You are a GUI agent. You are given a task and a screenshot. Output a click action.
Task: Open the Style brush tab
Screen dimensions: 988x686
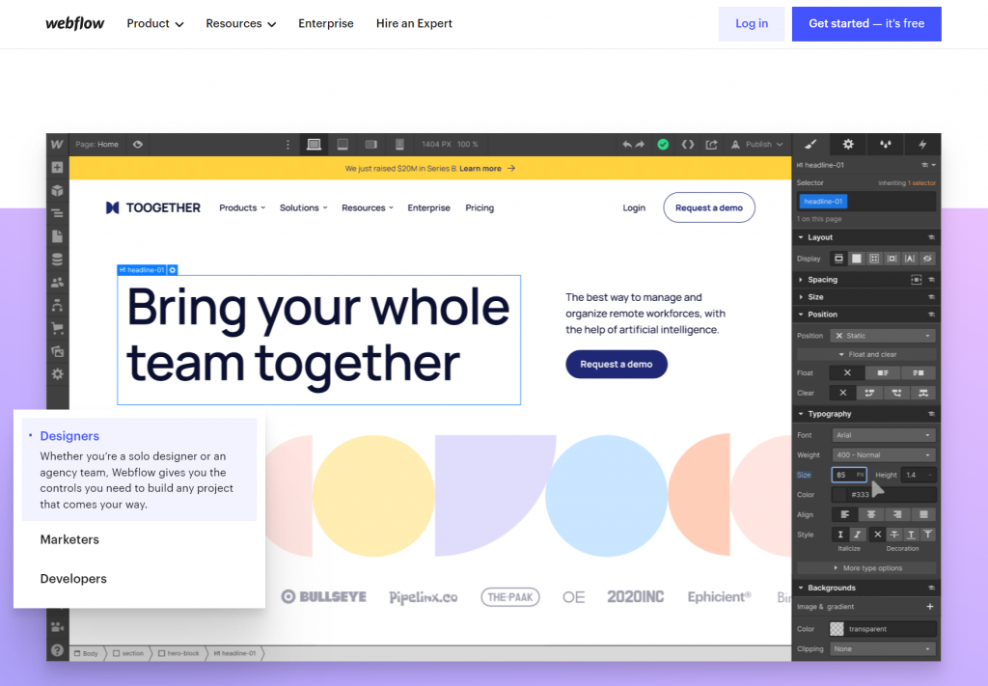point(810,145)
